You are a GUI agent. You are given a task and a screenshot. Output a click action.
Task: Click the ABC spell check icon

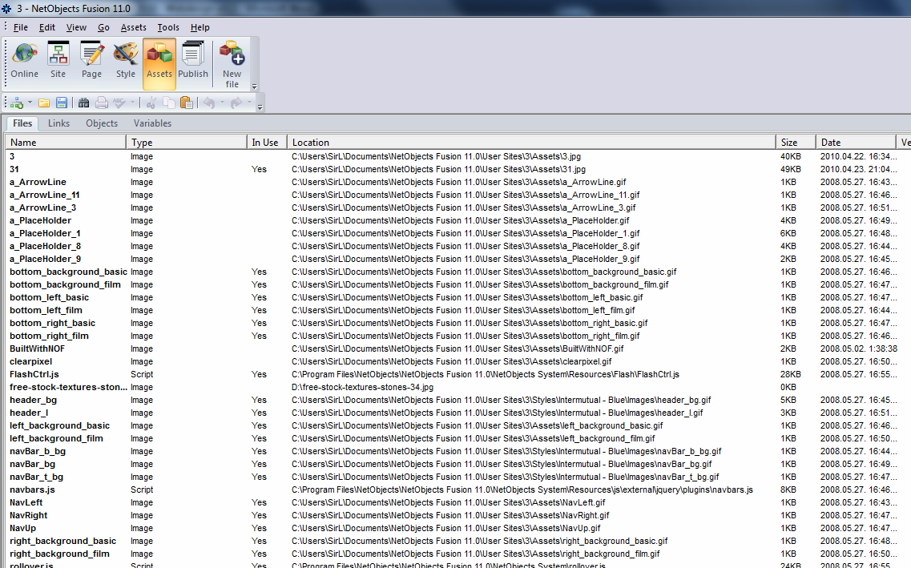click(x=119, y=103)
